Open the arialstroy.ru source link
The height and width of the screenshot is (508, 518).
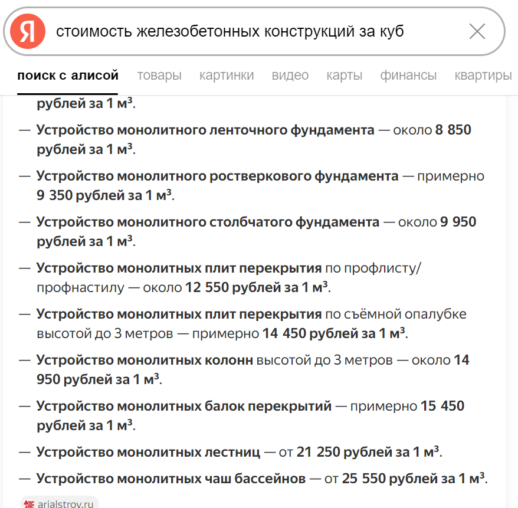60,503
